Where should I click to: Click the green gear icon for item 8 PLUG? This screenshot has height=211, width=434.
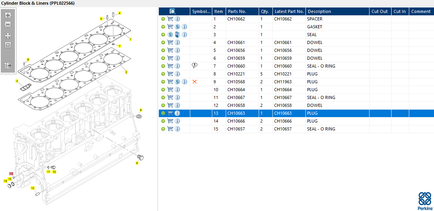(x=163, y=74)
